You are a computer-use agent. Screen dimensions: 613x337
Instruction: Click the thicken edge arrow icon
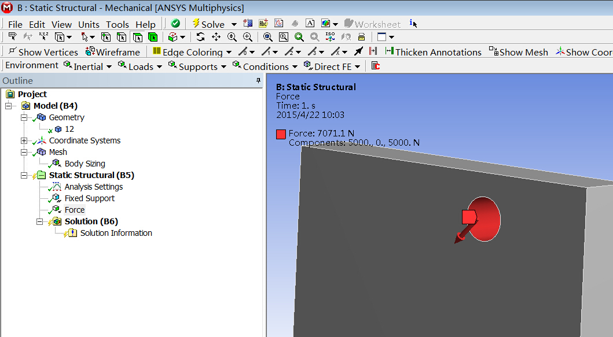(x=358, y=51)
